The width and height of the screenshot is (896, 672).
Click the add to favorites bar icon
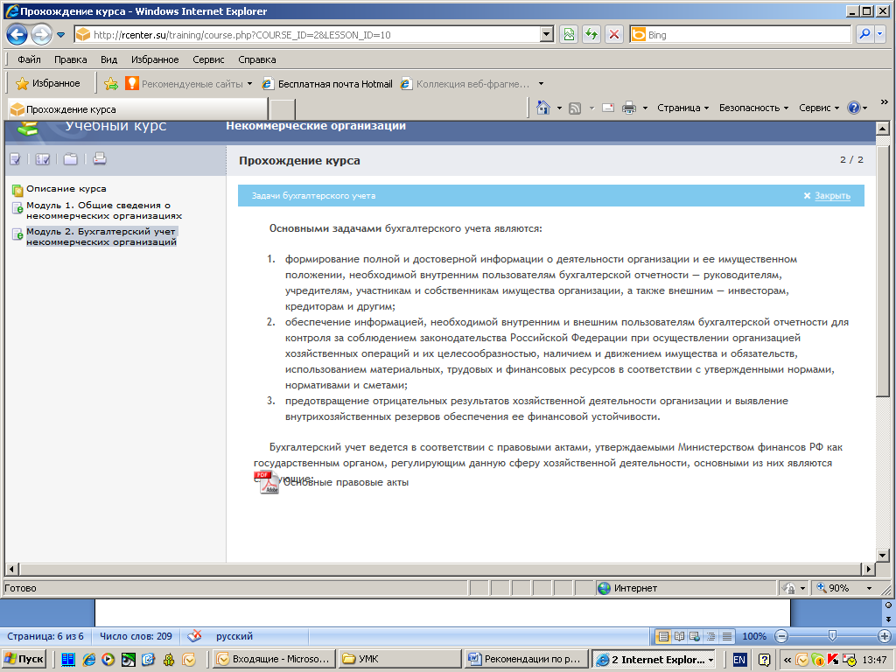click(111, 84)
